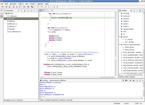Open the Navigate menu
The image size is (145, 105).
coord(13,4)
